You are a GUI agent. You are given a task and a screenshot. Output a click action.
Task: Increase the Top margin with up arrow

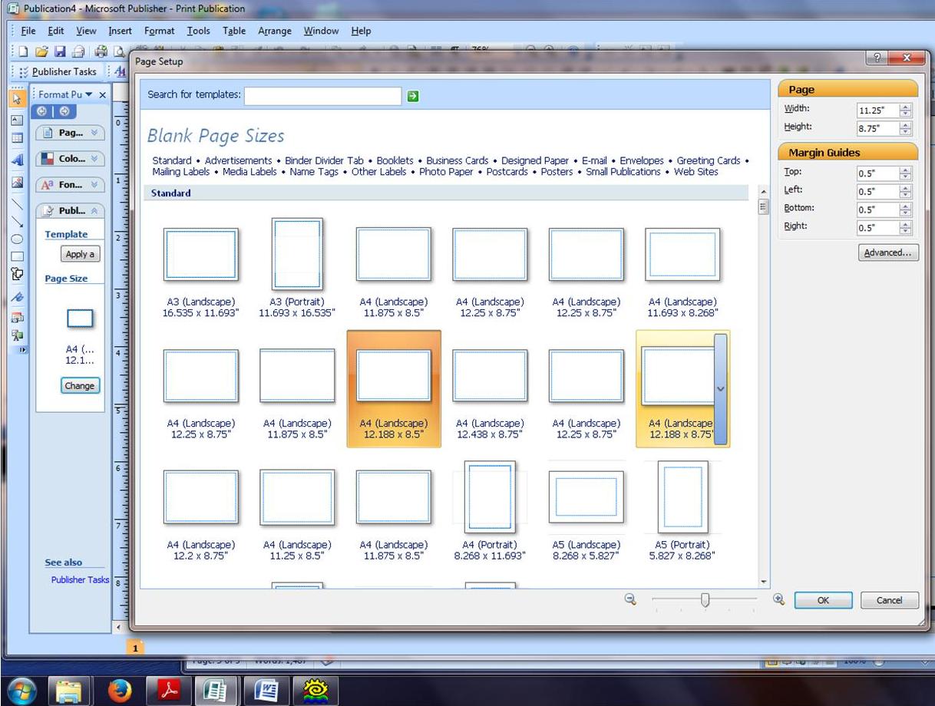tap(906, 170)
